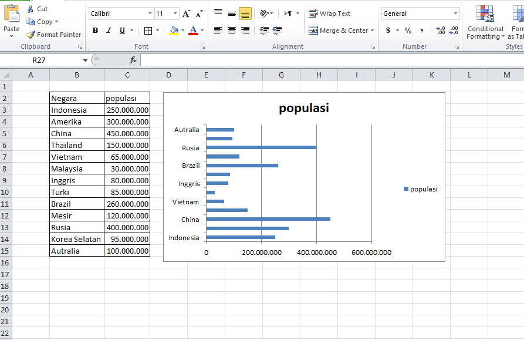Image resolution: width=524 pixels, height=340 pixels.
Task: Pick a font color from the Font Color swatch
Action: click(x=193, y=31)
